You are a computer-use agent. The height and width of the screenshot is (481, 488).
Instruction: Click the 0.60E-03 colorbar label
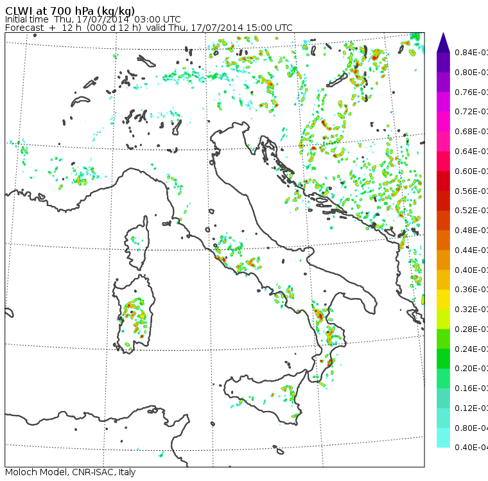pyautogui.click(x=471, y=171)
